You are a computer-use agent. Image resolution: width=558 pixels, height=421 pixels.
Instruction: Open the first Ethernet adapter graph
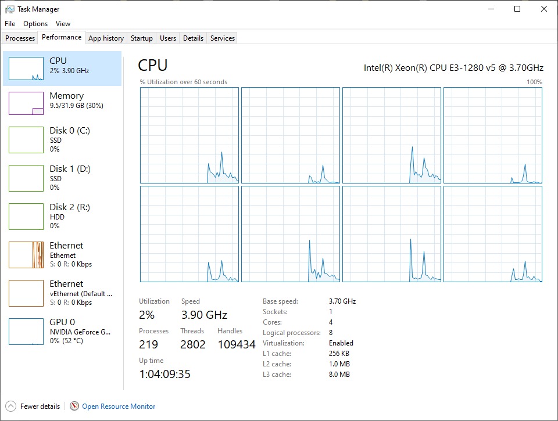tap(26, 255)
